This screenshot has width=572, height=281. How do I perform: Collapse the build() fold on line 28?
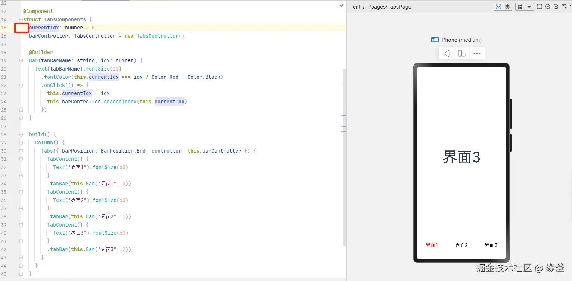[x=21, y=134]
